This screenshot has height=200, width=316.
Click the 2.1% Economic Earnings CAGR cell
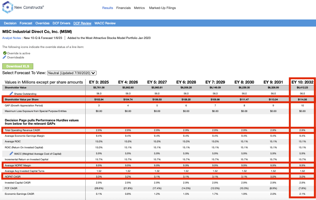302,194
